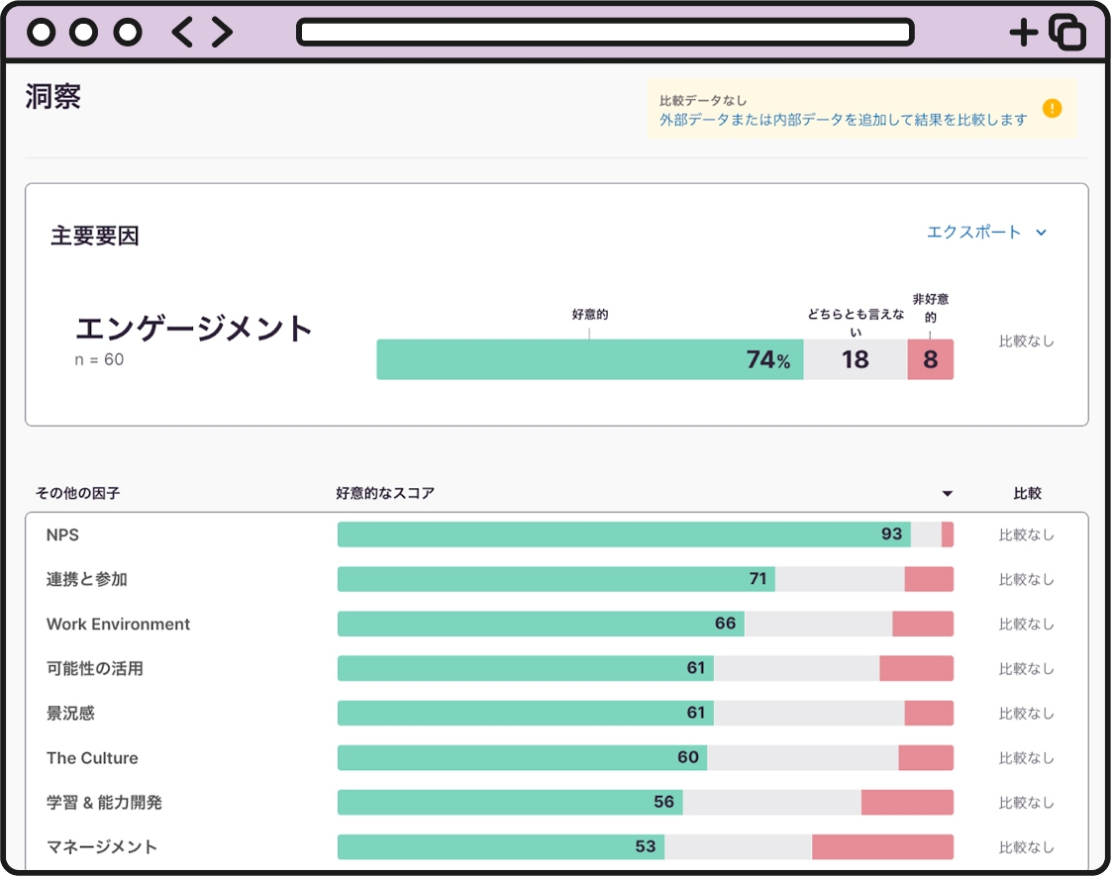The height and width of the screenshot is (876, 1111).
Task: Click the browser back arrow icon
Action: 183,33
